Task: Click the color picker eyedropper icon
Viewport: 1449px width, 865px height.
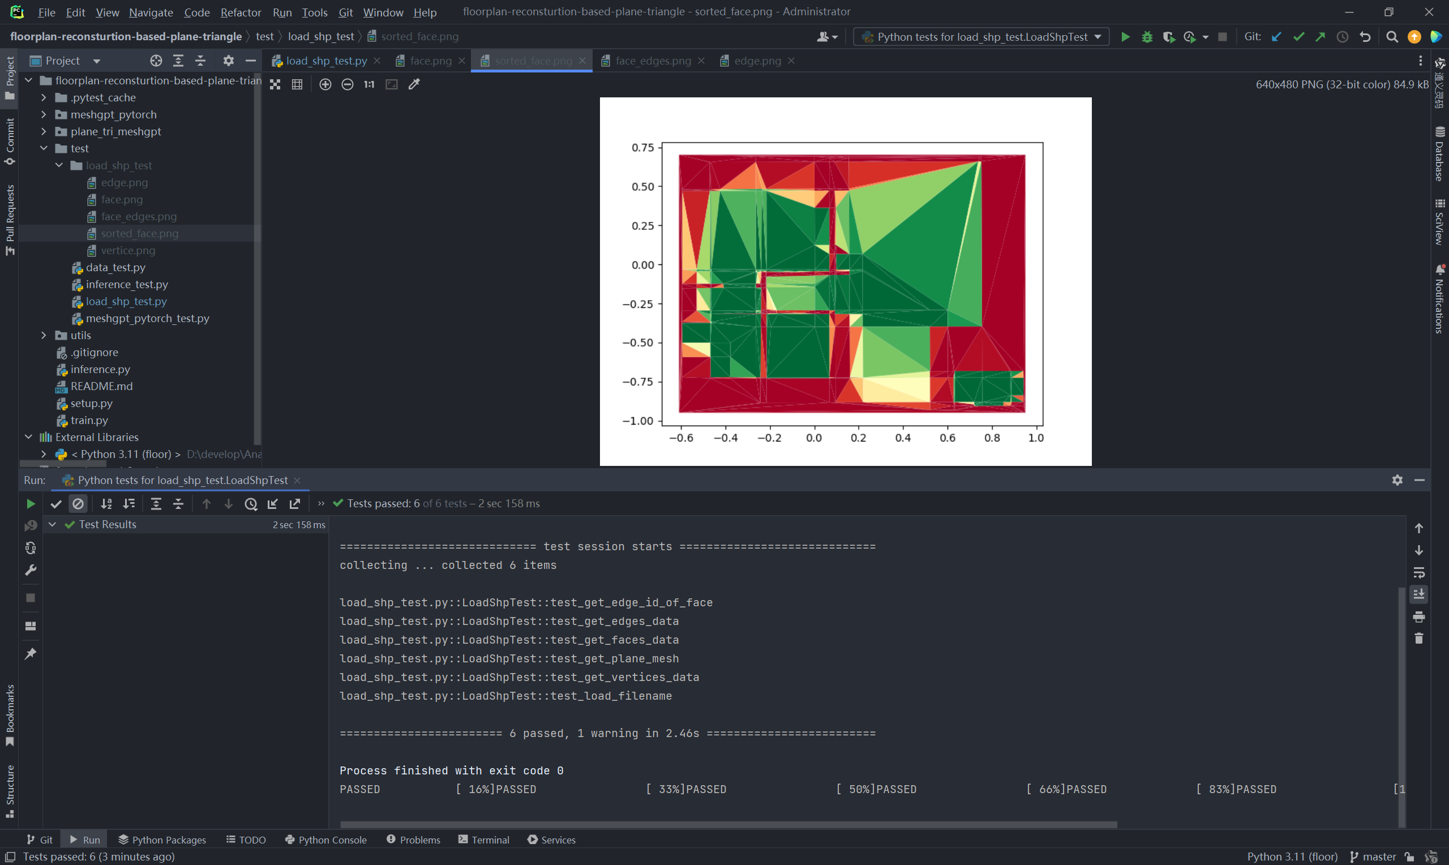Action: 414,84
